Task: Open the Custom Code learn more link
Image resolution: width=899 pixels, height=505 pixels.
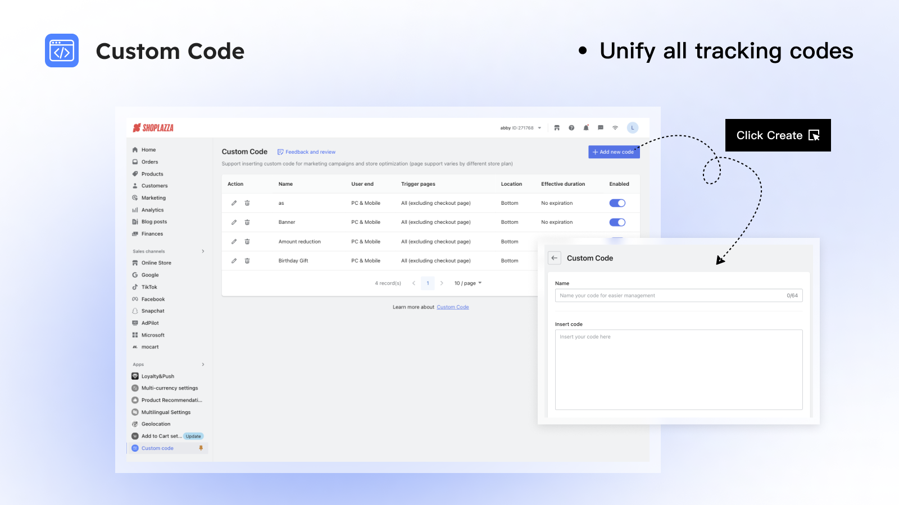Action: [x=452, y=307]
